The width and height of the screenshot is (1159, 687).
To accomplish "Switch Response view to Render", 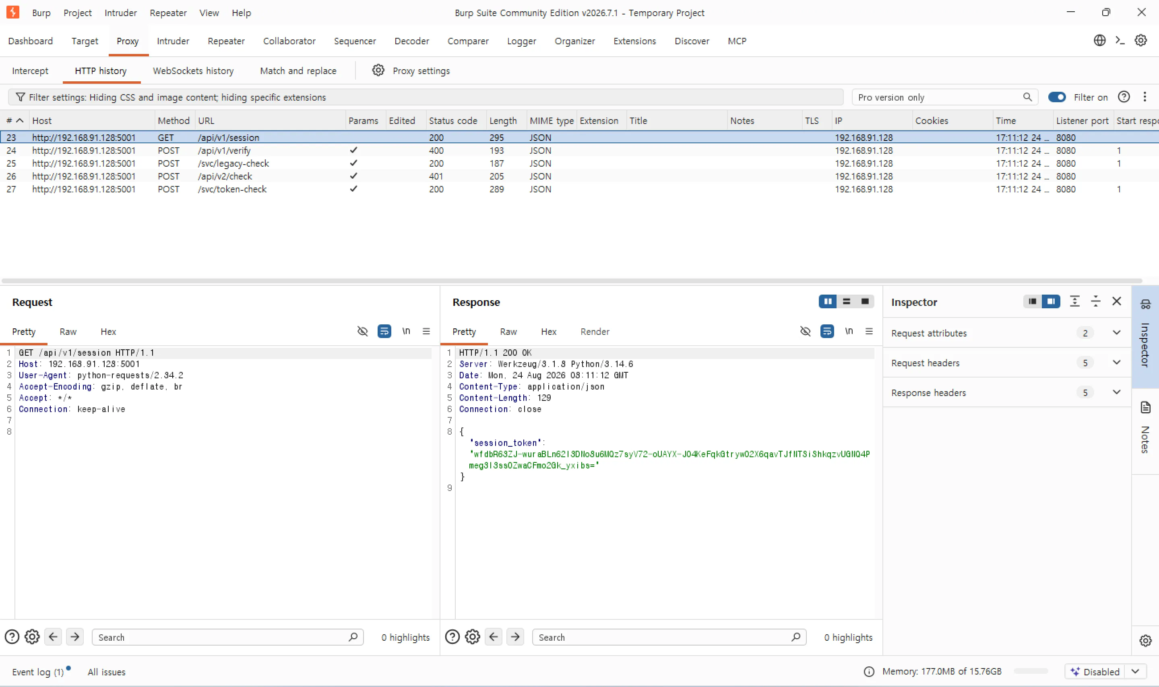I will (x=595, y=332).
